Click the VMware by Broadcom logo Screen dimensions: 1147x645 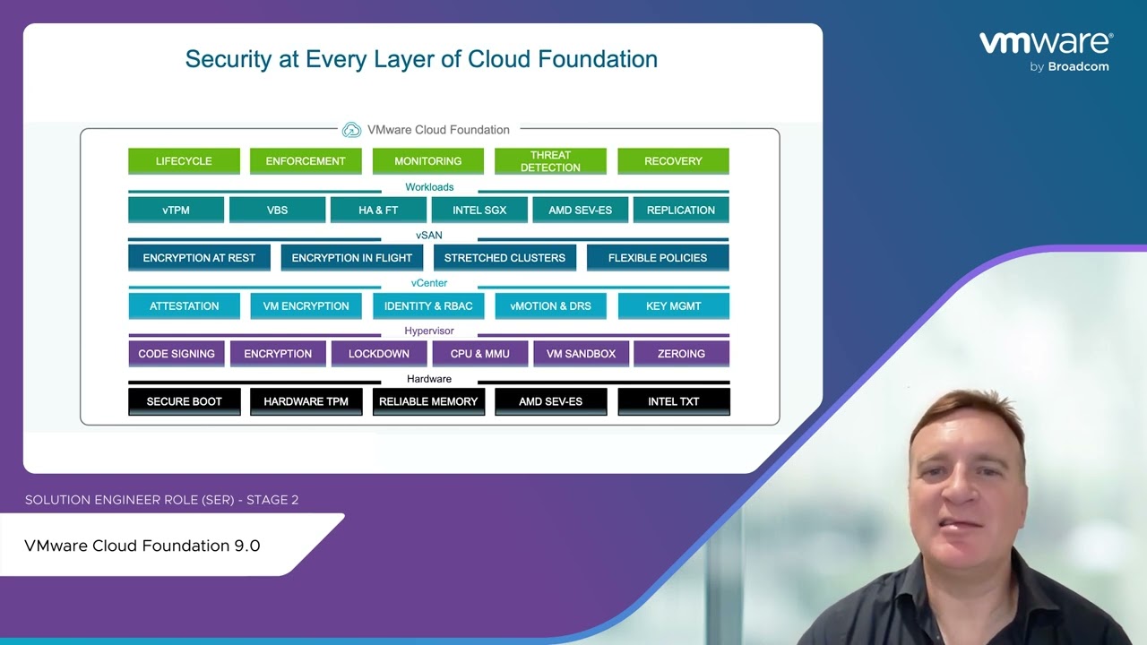[1046, 52]
